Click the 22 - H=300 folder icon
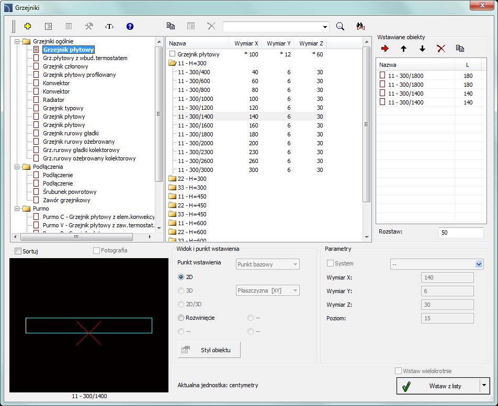This screenshot has height=406, width=498. tap(173, 179)
